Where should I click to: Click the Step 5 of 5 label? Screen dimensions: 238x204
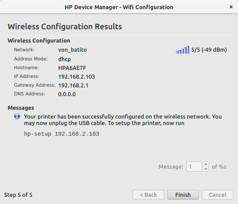tap(18, 195)
